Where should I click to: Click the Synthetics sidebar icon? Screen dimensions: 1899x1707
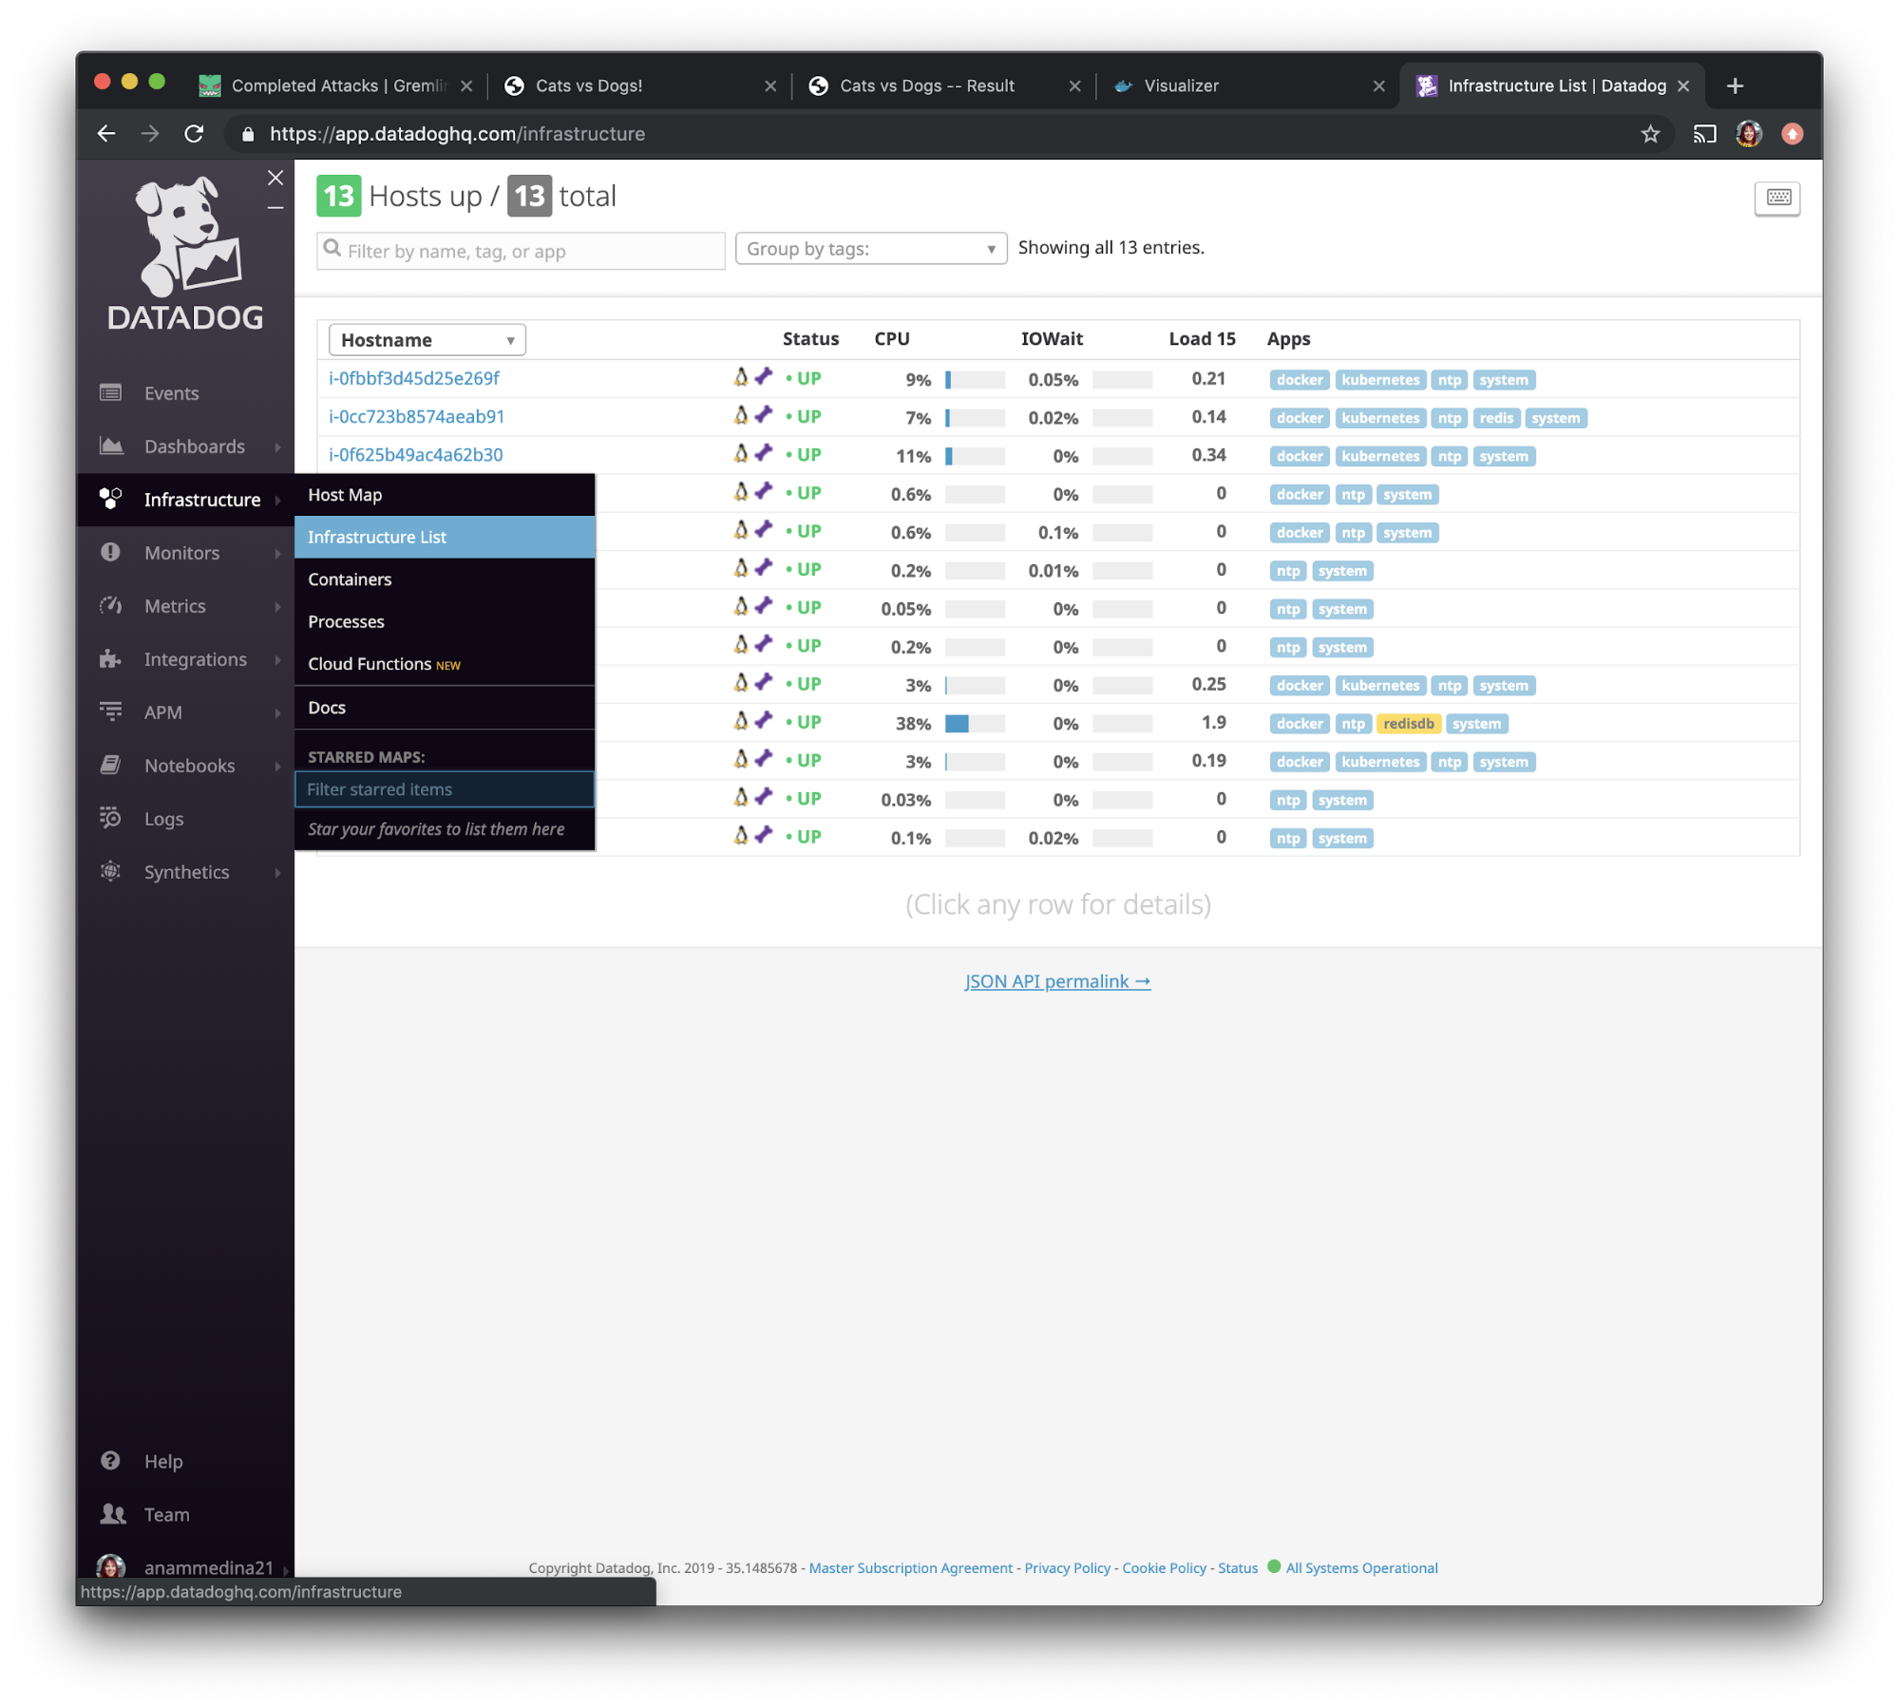(112, 870)
